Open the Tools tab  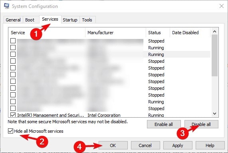[87, 20]
